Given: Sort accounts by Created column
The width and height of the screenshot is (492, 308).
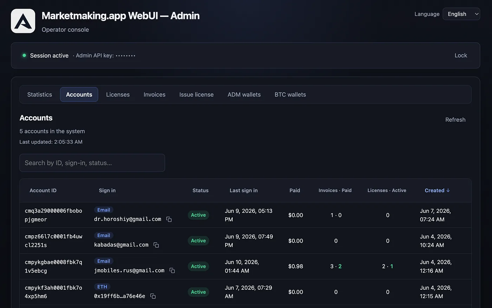Looking at the screenshot, I should (437, 190).
